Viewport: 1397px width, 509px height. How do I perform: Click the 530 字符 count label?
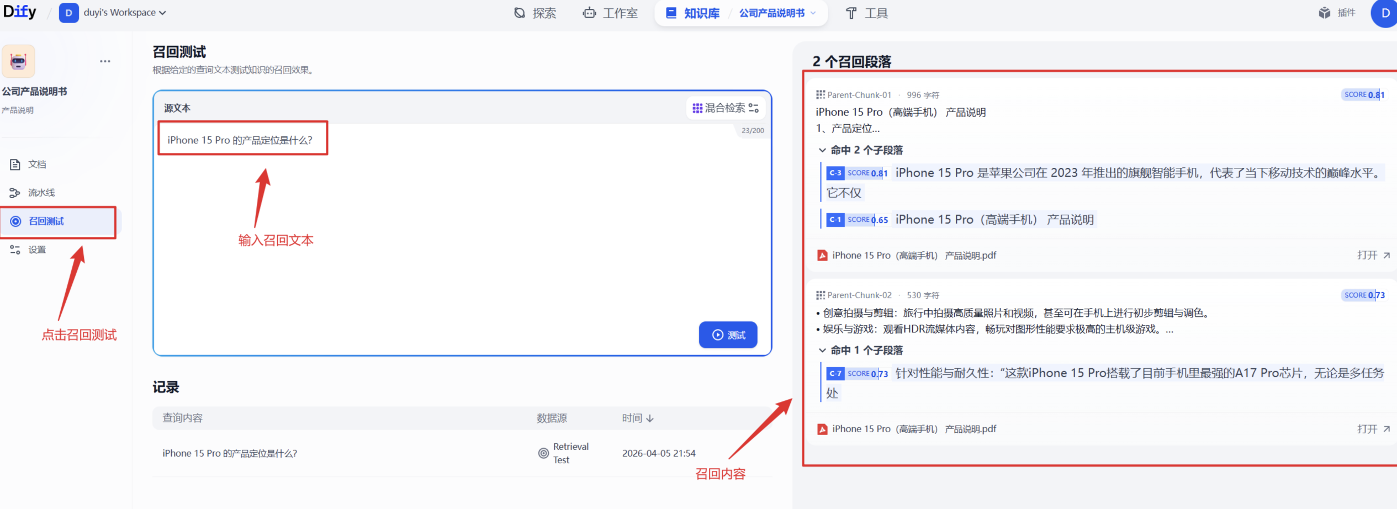(923, 295)
